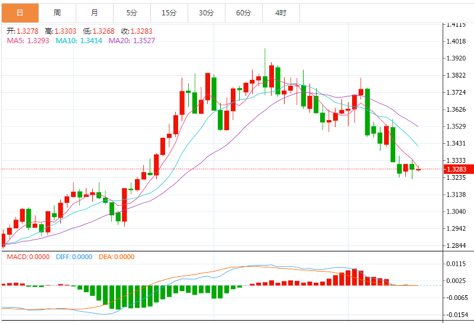The width and height of the screenshot is (474, 323).
Task: Click the 1.2942 price axis label
Action: [456, 228]
